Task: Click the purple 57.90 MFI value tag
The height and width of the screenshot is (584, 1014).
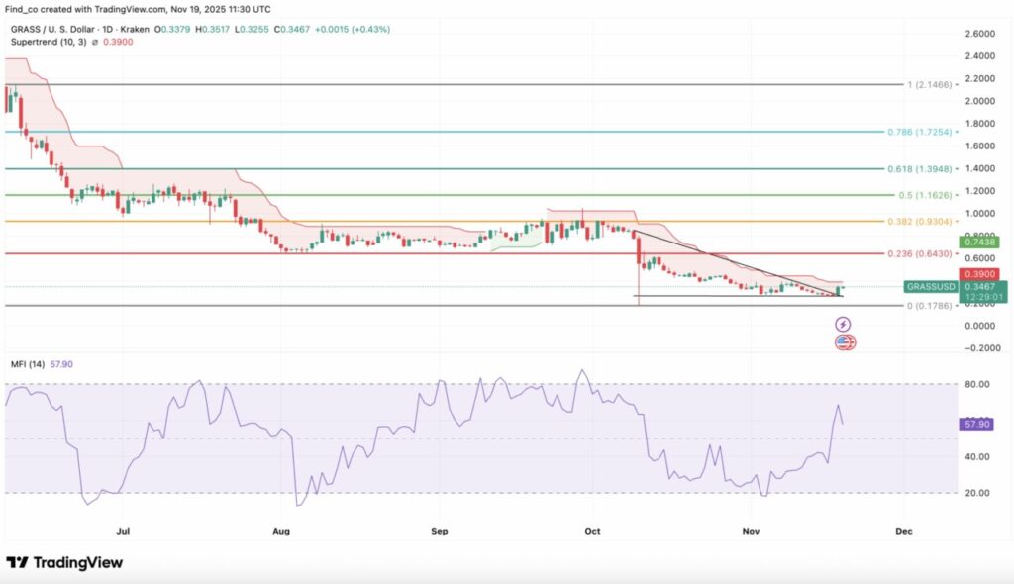Action: coord(977,424)
